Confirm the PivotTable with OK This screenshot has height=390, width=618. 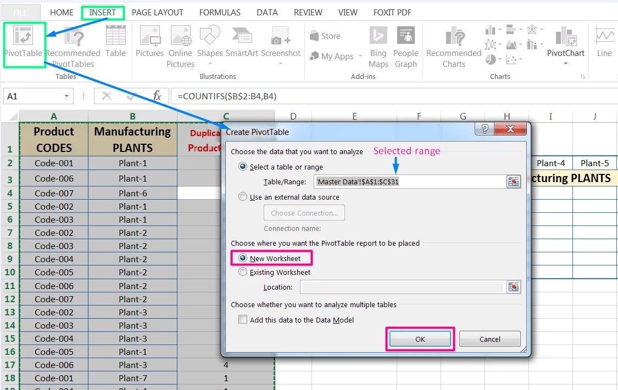[420, 338]
